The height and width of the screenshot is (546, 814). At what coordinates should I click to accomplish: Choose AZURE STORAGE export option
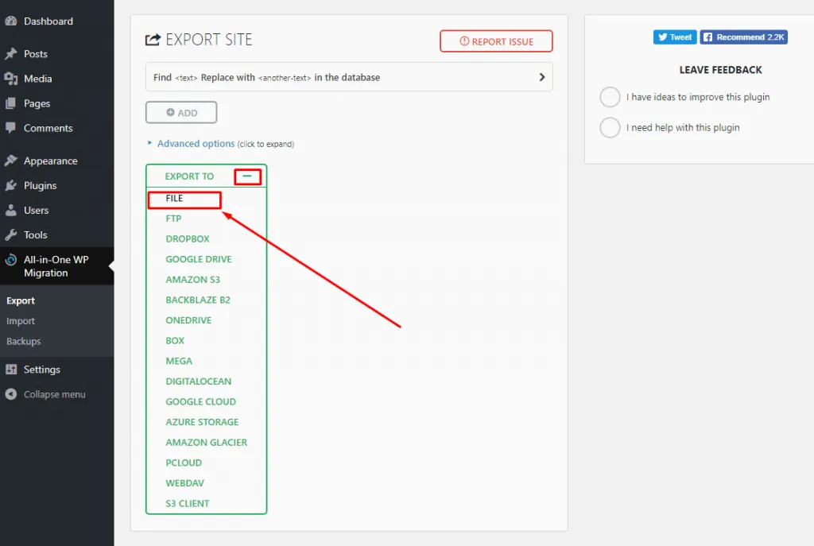202,422
